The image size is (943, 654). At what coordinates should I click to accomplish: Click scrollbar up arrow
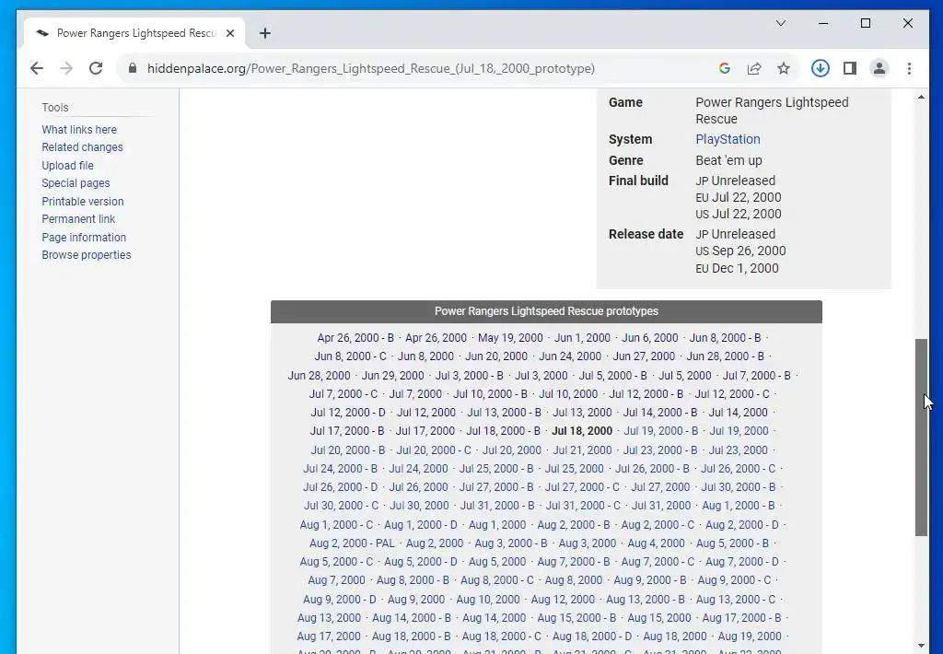click(x=921, y=97)
